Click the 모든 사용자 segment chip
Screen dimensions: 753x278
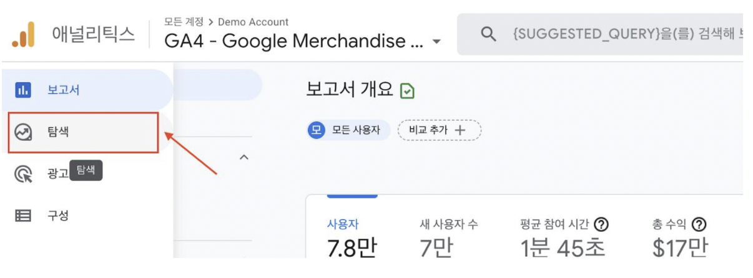(348, 130)
